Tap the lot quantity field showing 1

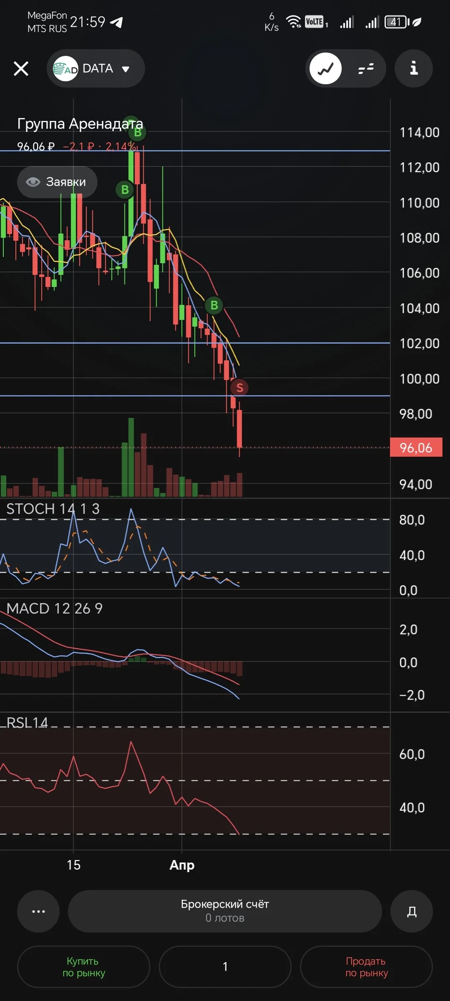(x=225, y=967)
